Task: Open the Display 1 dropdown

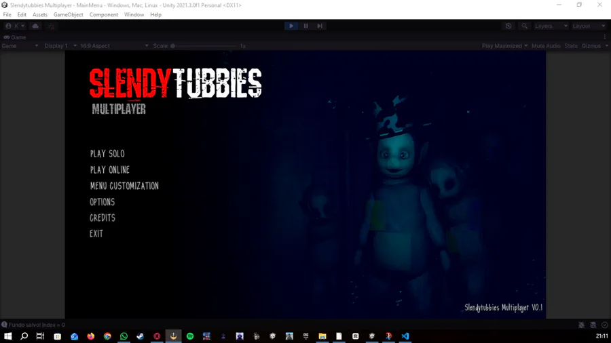Action: [60, 46]
